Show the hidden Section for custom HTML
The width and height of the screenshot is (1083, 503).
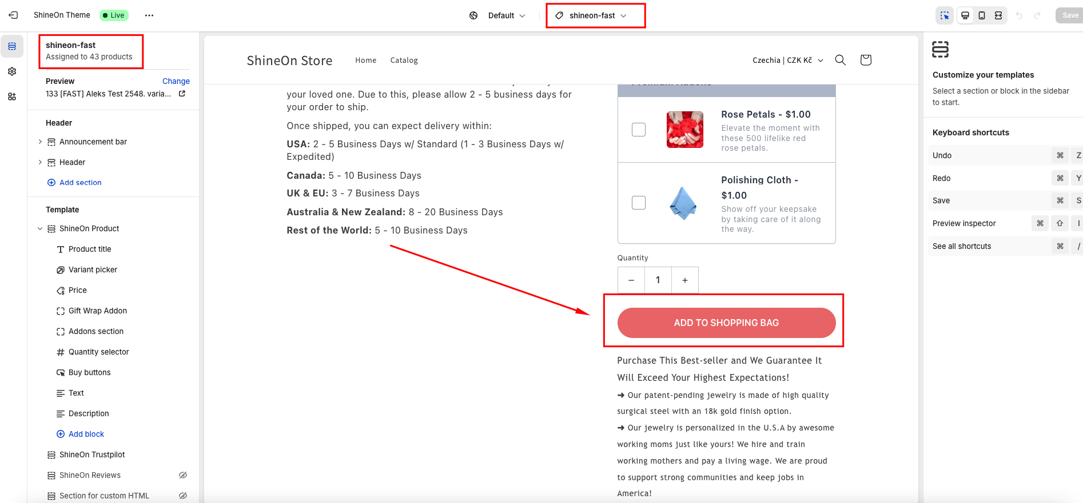tap(183, 496)
